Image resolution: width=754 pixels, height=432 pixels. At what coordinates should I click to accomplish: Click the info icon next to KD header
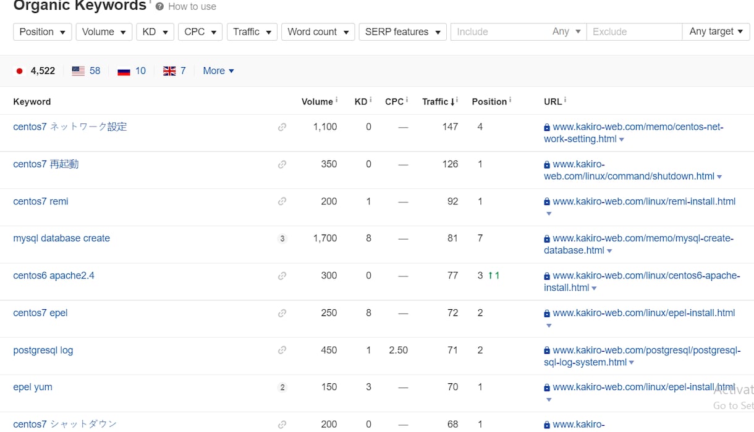[x=370, y=100]
